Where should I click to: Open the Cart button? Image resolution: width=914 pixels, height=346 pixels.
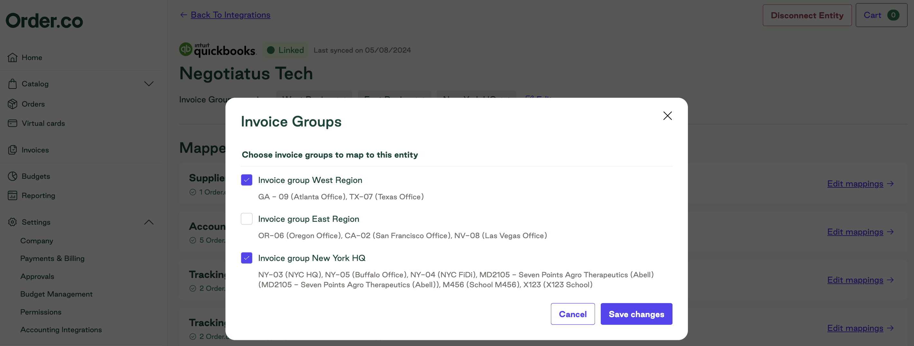881,15
